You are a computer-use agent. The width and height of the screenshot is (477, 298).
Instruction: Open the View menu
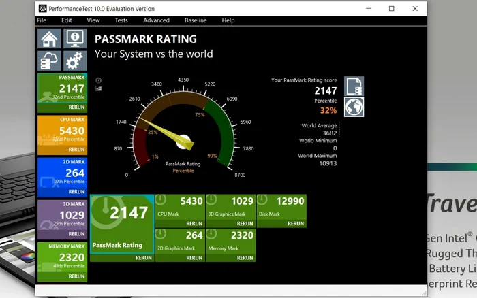pos(93,20)
